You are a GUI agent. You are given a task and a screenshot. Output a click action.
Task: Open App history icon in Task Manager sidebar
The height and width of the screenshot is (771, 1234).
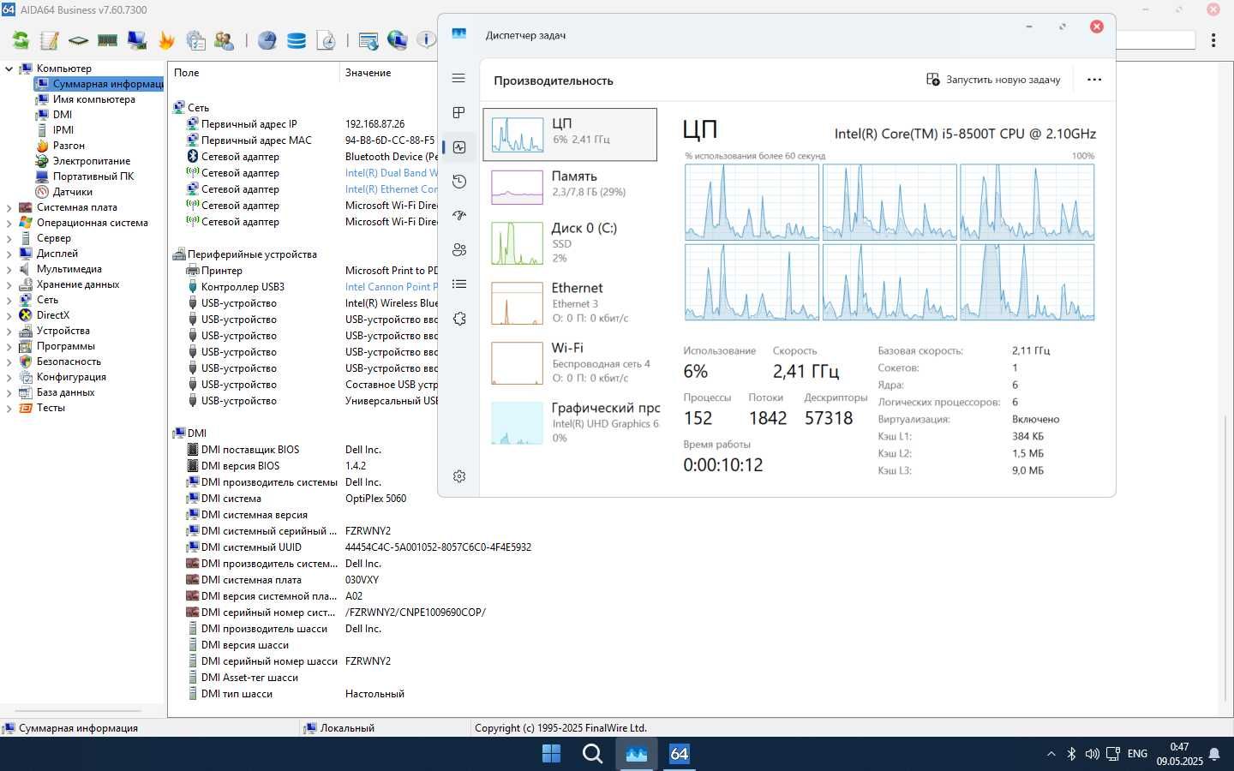[459, 182]
